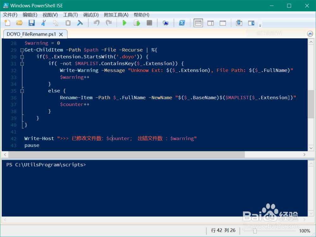Collapse the script pane with round arrow button
The width and height of the screenshot is (316, 237).
310,34
